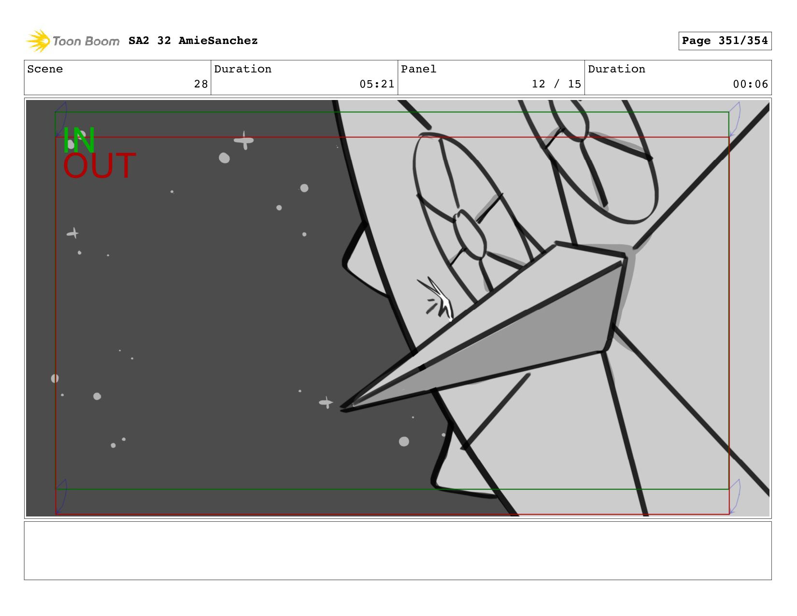Select the scene duration value "05:21"
This screenshot has width=797, height=616.
[x=377, y=84]
